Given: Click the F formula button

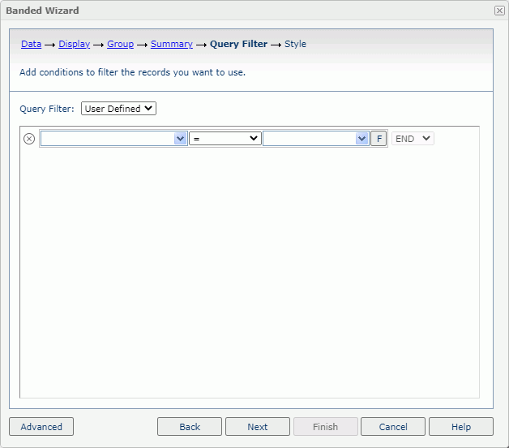Looking at the screenshot, I should [x=379, y=139].
